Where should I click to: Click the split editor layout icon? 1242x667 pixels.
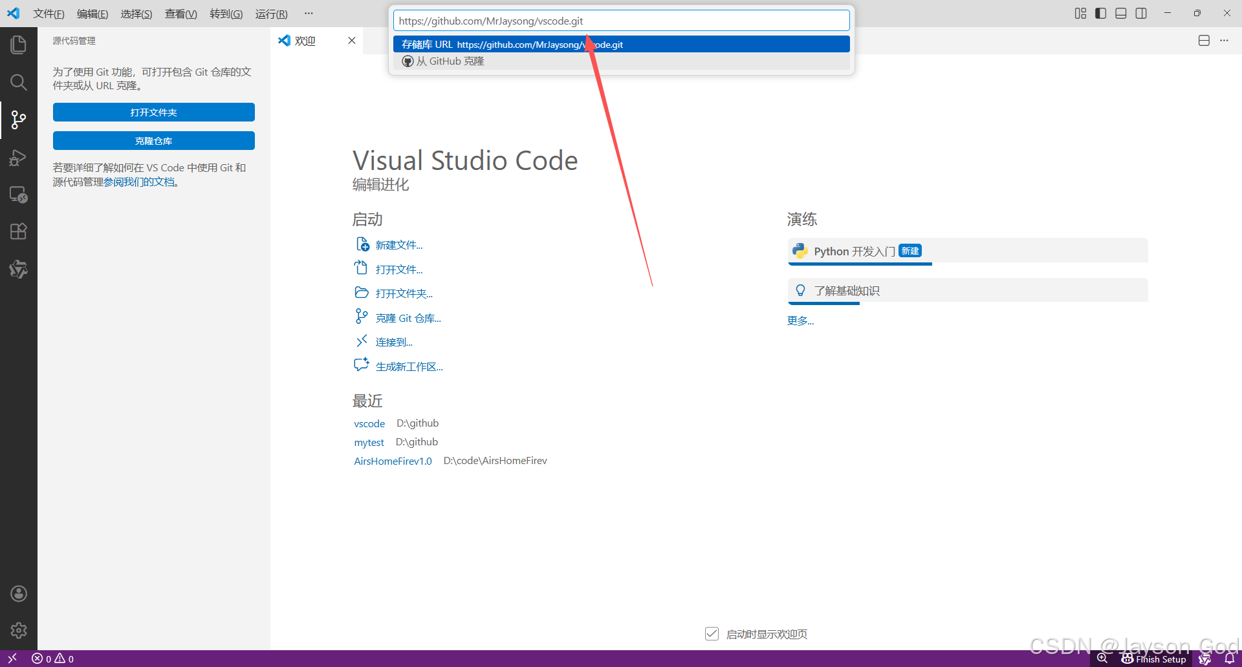click(1204, 41)
